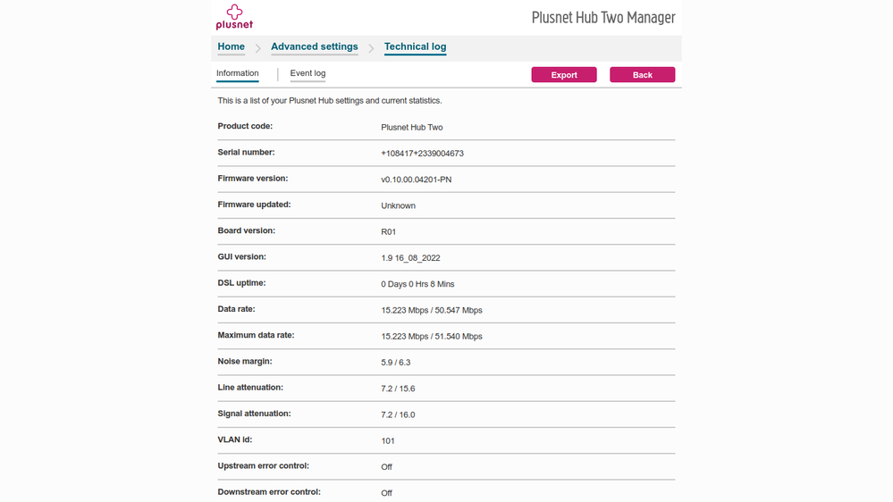Switch to the Information tab
The image size is (893, 502).
[x=237, y=73]
